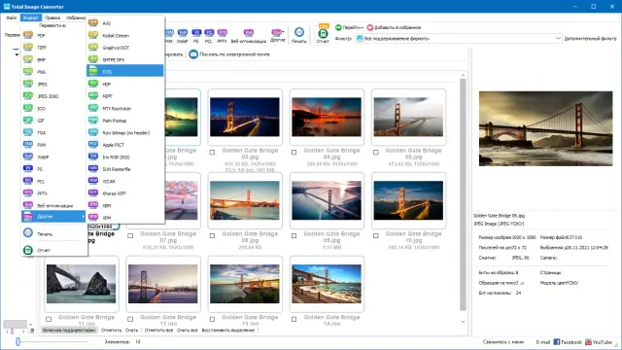Choose highlighted FITS submenu item
The height and width of the screenshot is (350, 622).
pos(125,72)
